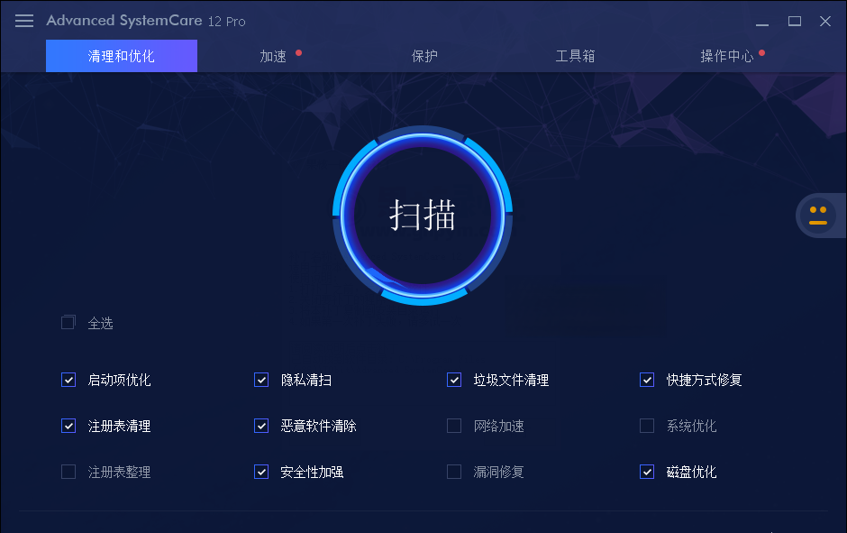Uncheck the 恶意软件清除 checkbox
Image resolution: width=847 pixels, height=533 pixels.
point(261,426)
